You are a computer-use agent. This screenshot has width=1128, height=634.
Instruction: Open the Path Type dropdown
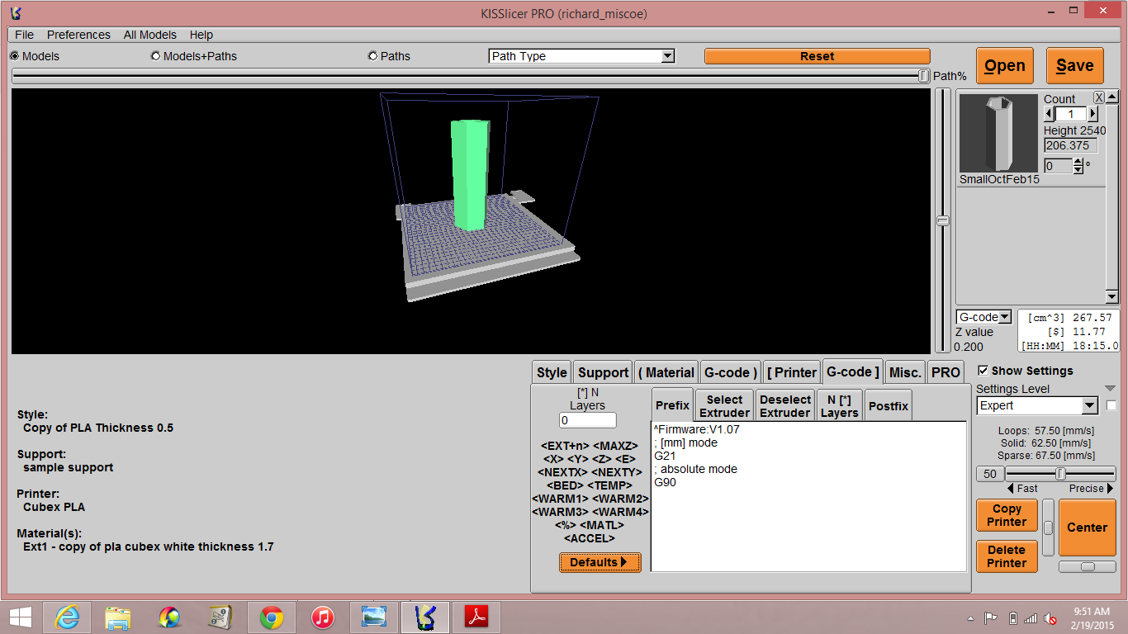tap(582, 56)
